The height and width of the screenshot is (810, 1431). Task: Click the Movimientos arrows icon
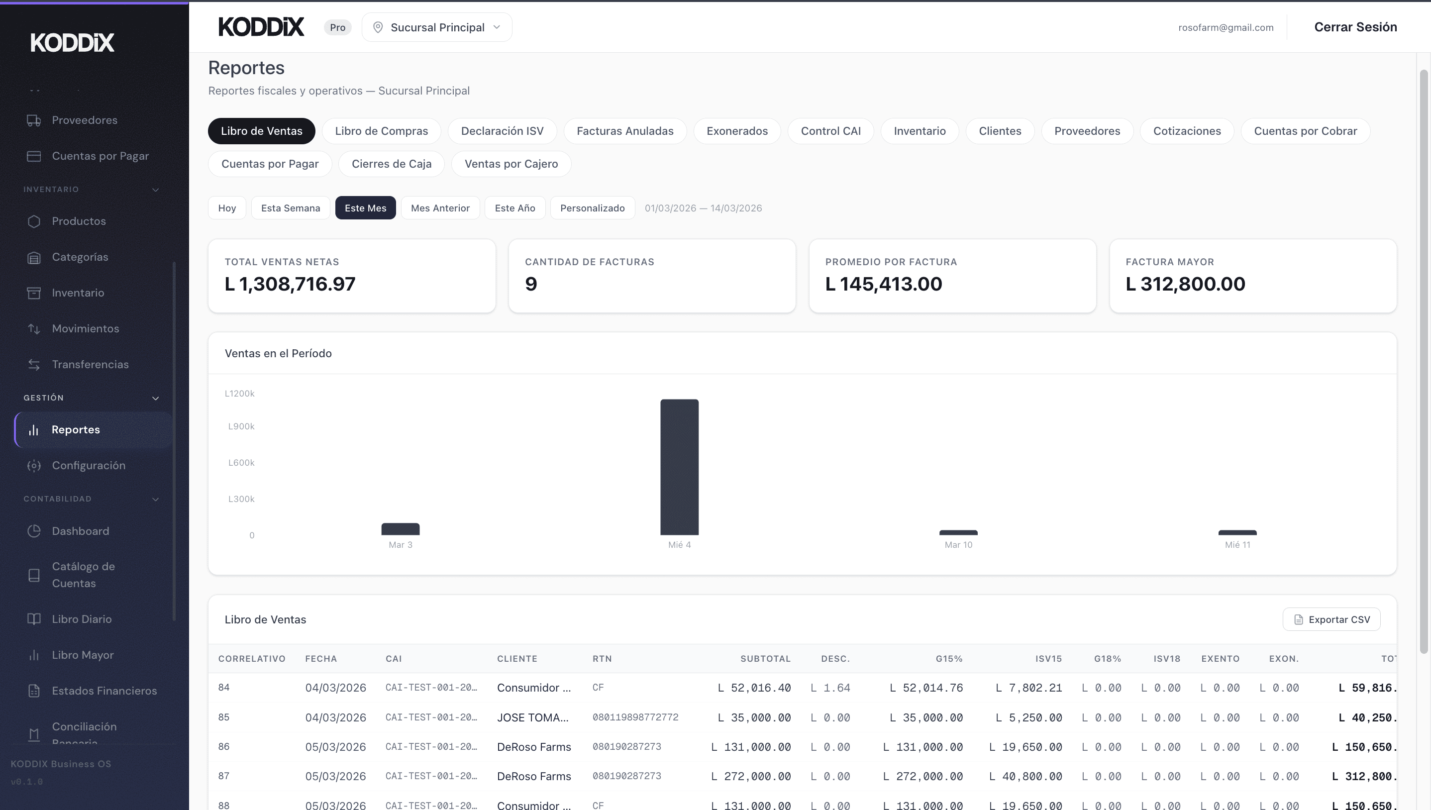(34, 329)
